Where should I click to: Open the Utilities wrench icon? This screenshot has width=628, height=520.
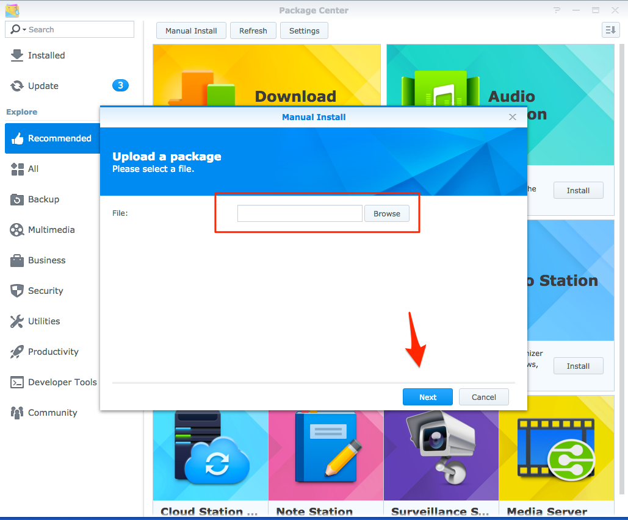pos(18,321)
